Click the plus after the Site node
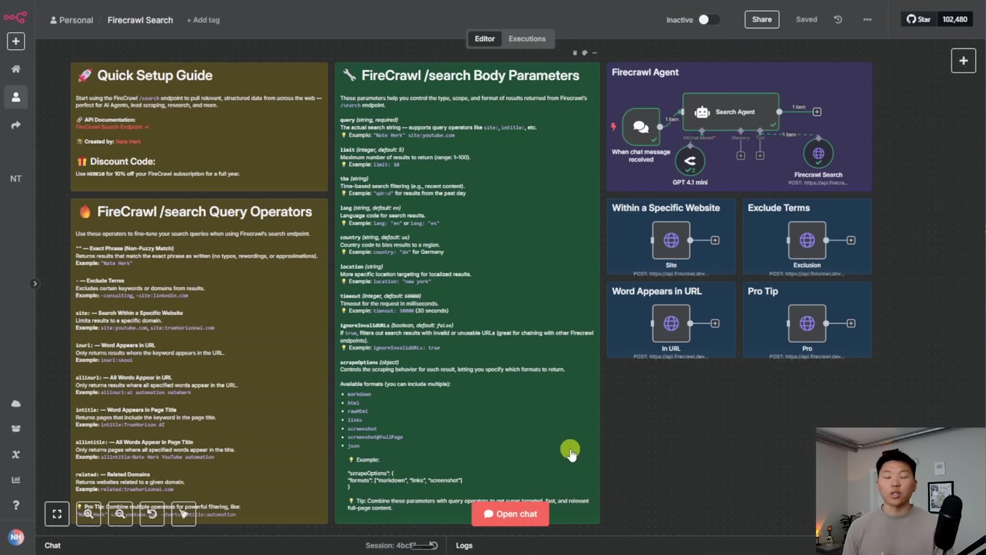The image size is (986, 555). (x=715, y=240)
